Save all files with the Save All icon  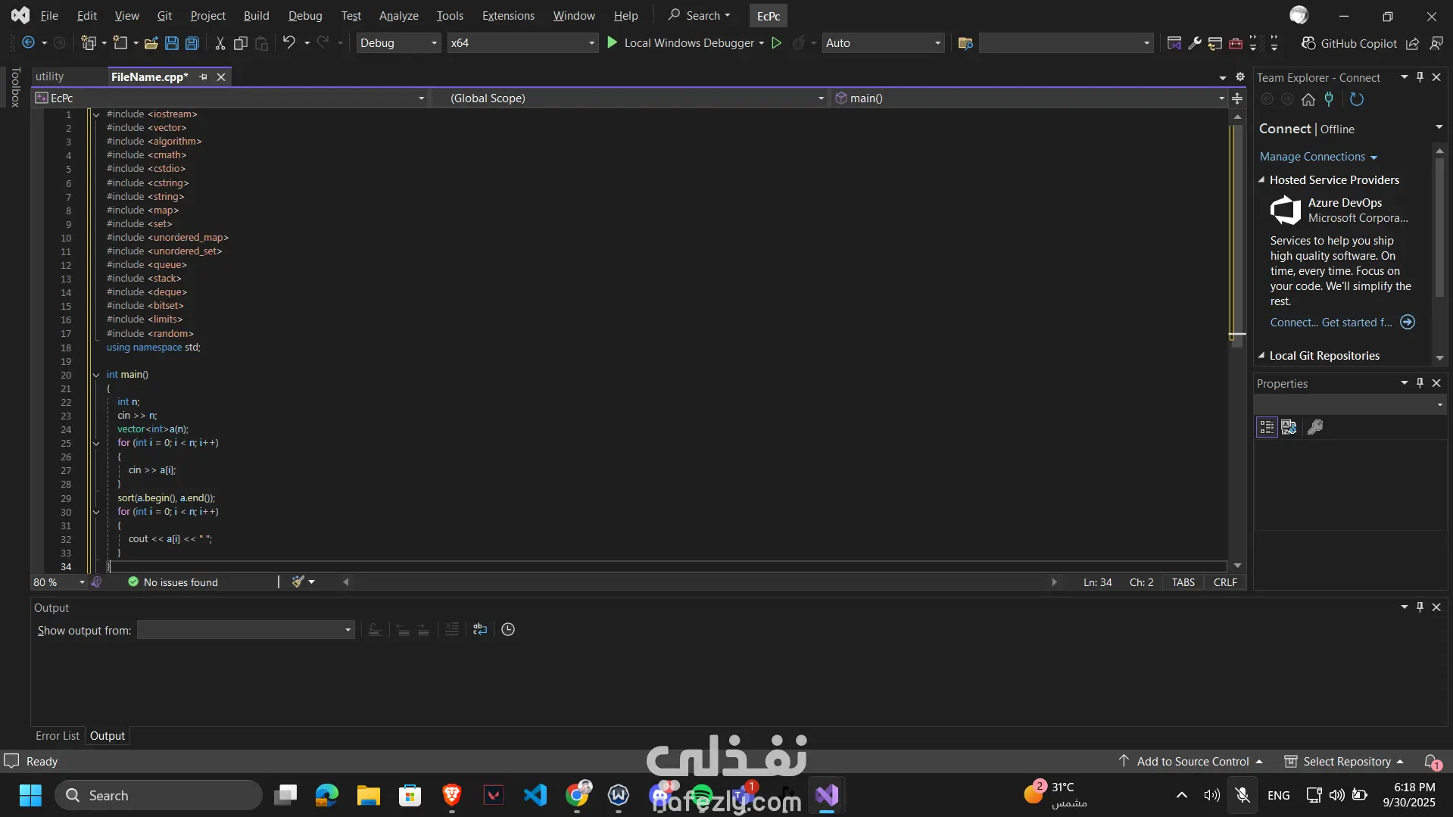coord(192,43)
